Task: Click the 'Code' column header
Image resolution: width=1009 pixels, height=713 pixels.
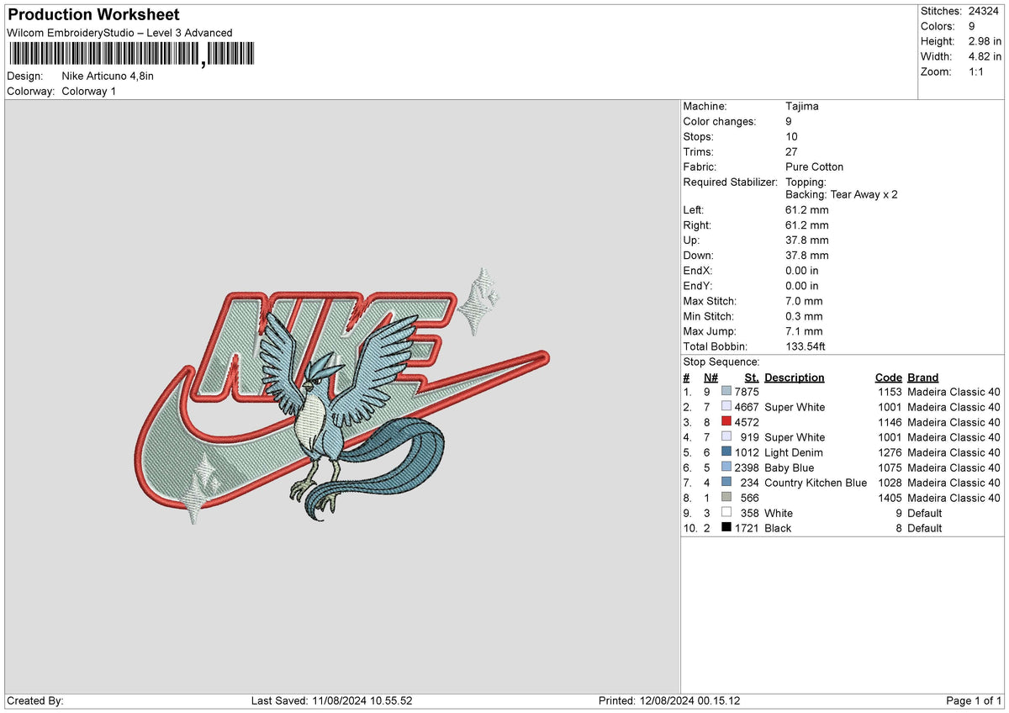Action: pyautogui.click(x=889, y=378)
